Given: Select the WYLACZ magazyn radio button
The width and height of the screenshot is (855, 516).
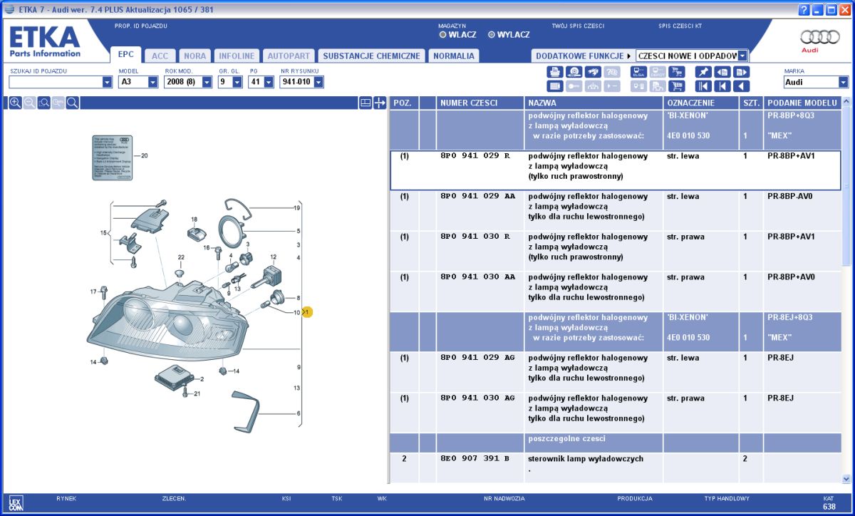Looking at the screenshot, I should (492, 34).
